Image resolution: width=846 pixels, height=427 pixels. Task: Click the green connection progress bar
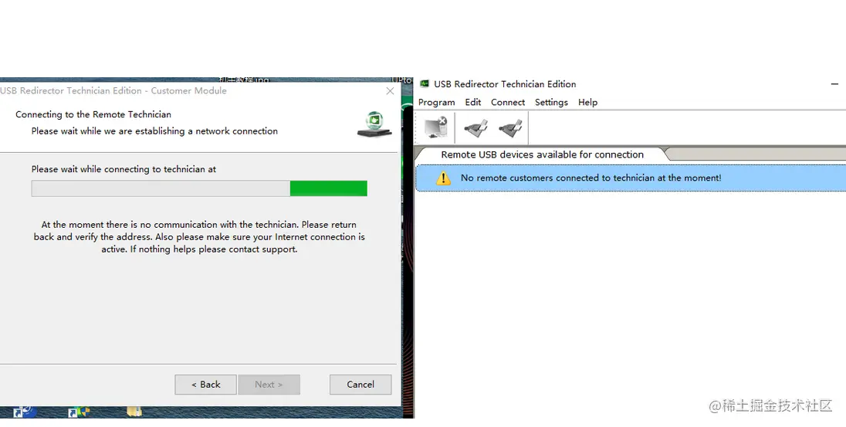click(199, 188)
